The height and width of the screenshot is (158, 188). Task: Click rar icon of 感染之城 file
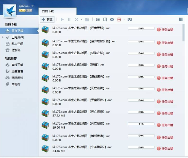click(x=45, y=55)
